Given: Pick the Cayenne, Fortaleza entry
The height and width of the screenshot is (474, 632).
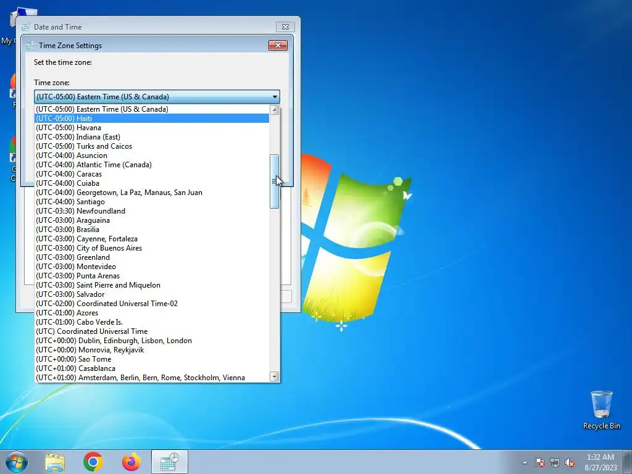Looking at the screenshot, I should tap(152, 239).
